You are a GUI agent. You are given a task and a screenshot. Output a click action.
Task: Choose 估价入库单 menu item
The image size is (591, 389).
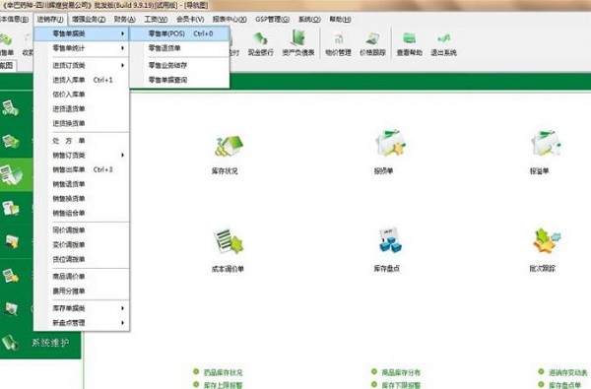(82, 95)
